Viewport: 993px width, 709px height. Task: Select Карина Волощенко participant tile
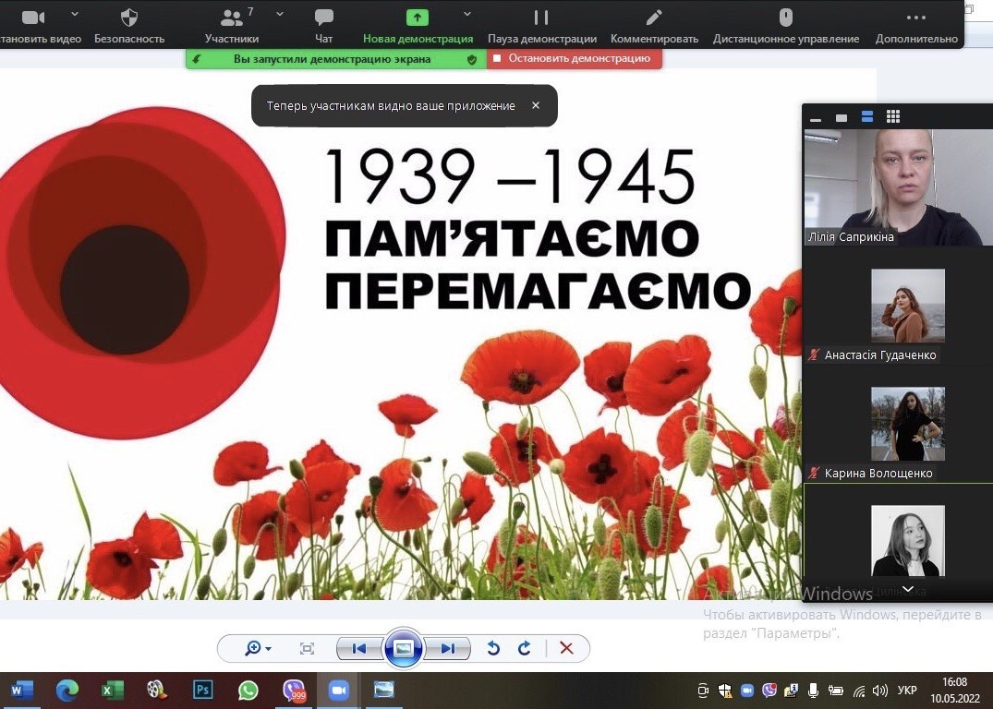898,425
